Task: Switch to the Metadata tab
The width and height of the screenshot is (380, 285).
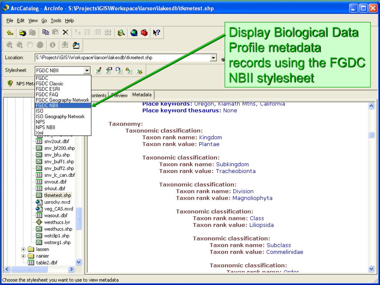Action: 142,95
